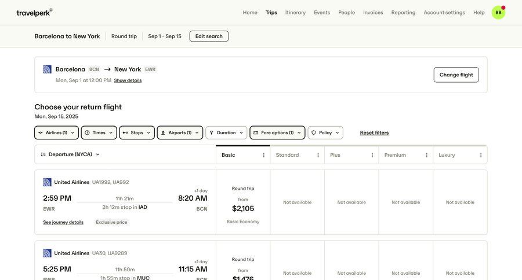
Task: Click Reset filters link
Action: pos(374,132)
